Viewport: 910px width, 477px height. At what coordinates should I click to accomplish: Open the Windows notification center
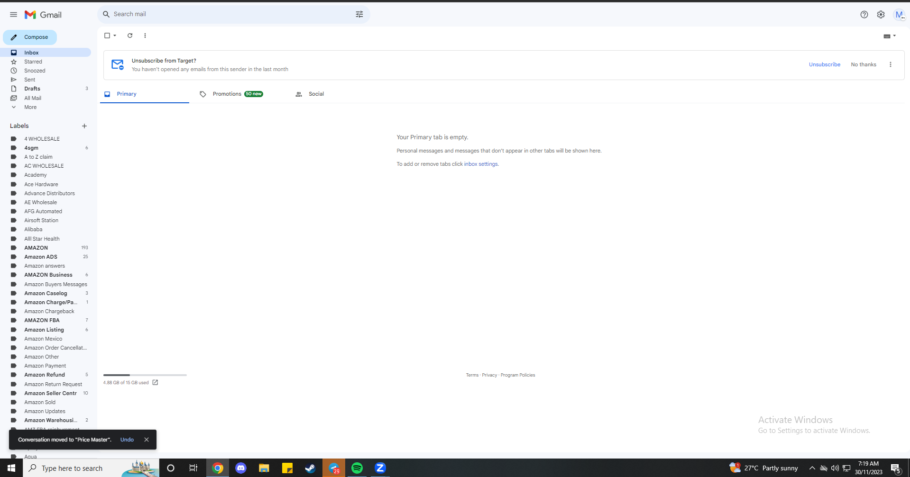pos(896,468)
